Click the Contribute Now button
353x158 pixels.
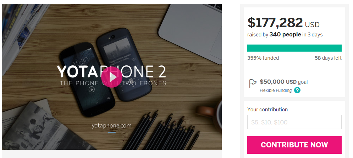pos(294,145)
